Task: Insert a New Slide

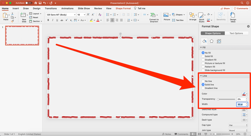Action: coord(24,17)
